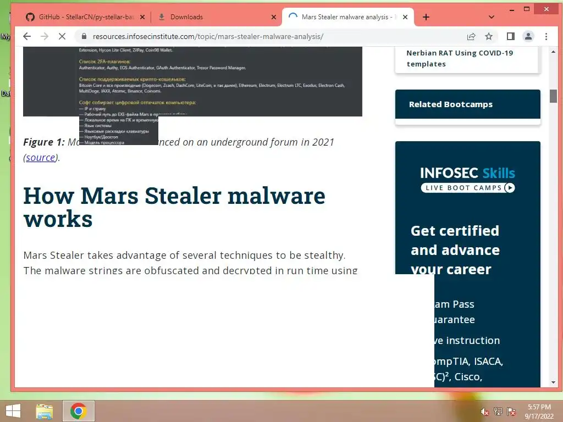563x422 pixels.
Task: Open File Explorer from taskbar
Action: click(45, 411)
